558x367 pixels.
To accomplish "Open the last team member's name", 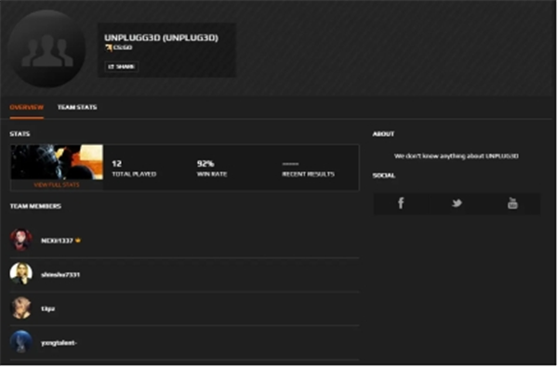I will (60, 343).
